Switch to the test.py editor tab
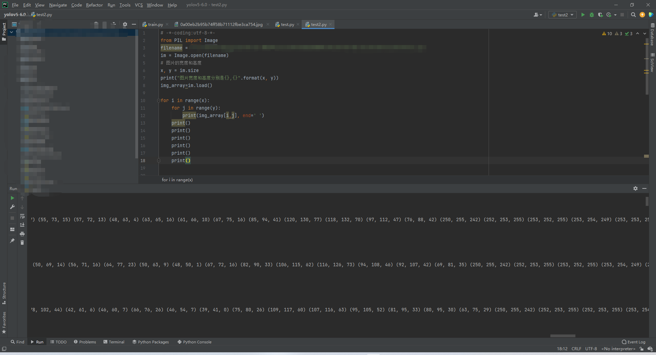Image resolution: width=656 pixels, height=355 pixels. 287,24
